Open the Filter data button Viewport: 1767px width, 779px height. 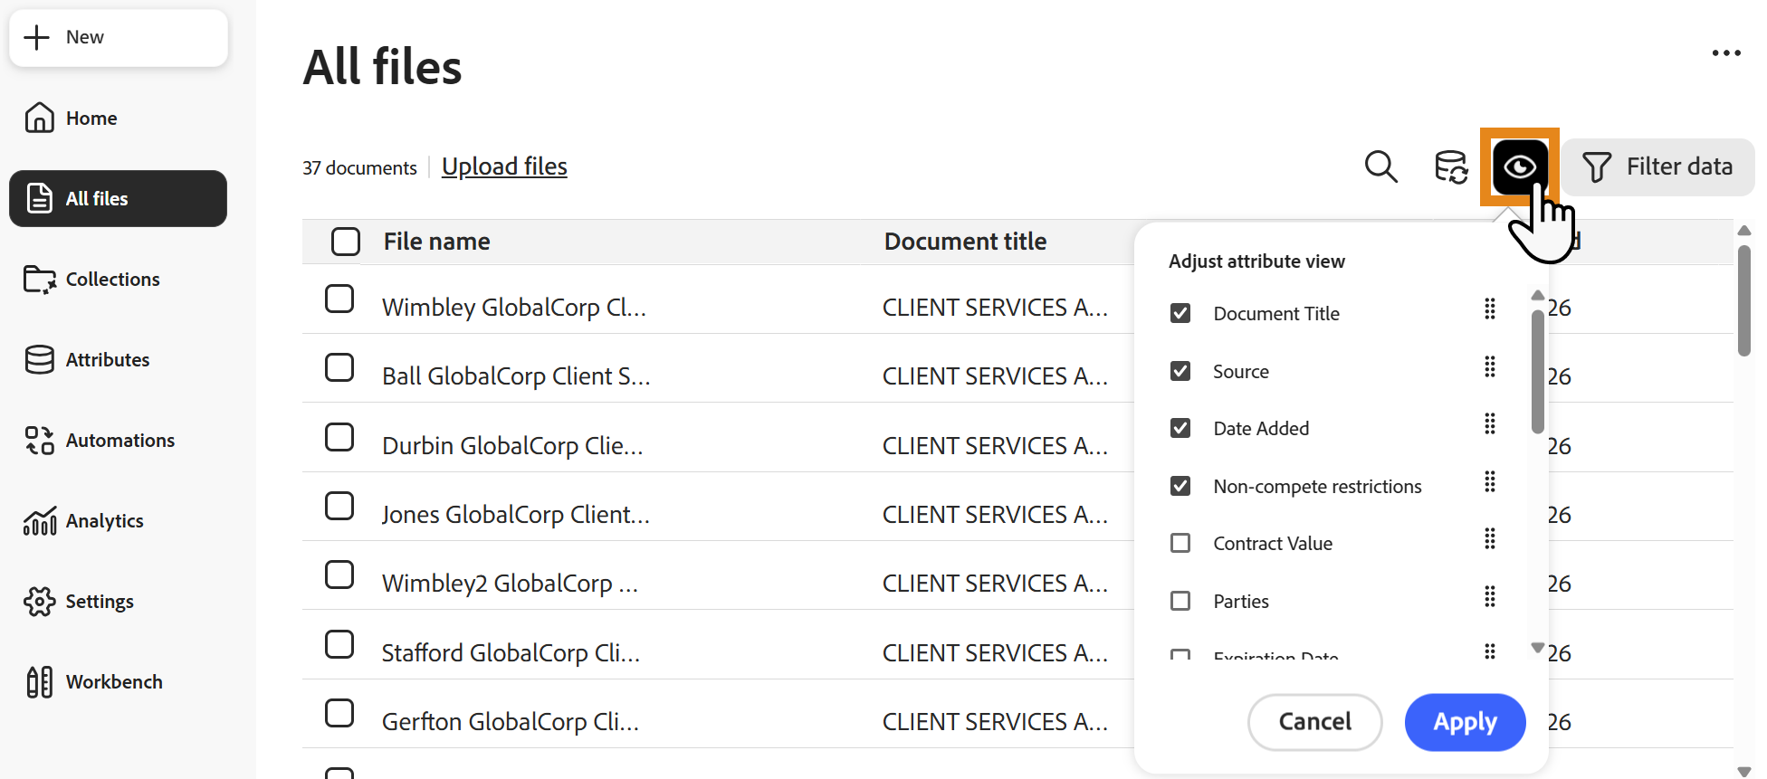pos(1657,166)
